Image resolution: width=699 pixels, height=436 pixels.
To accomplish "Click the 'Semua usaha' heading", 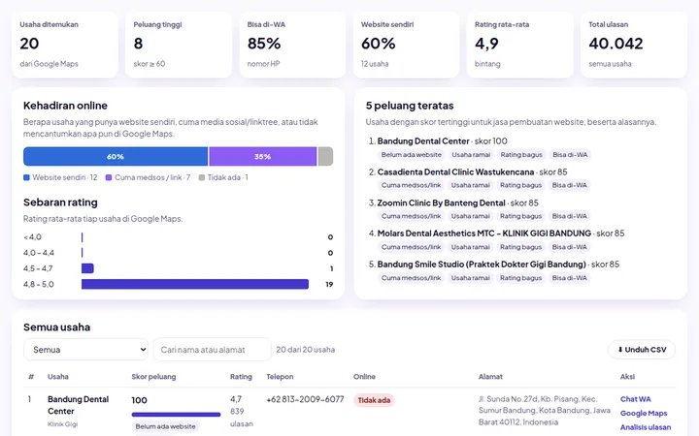I will point(56,327).
